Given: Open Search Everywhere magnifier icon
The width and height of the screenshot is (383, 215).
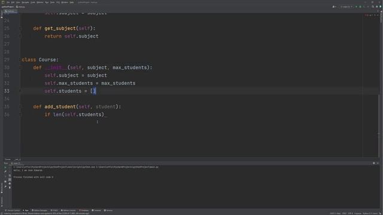Looking at the screenshot, I should (373, 7).
